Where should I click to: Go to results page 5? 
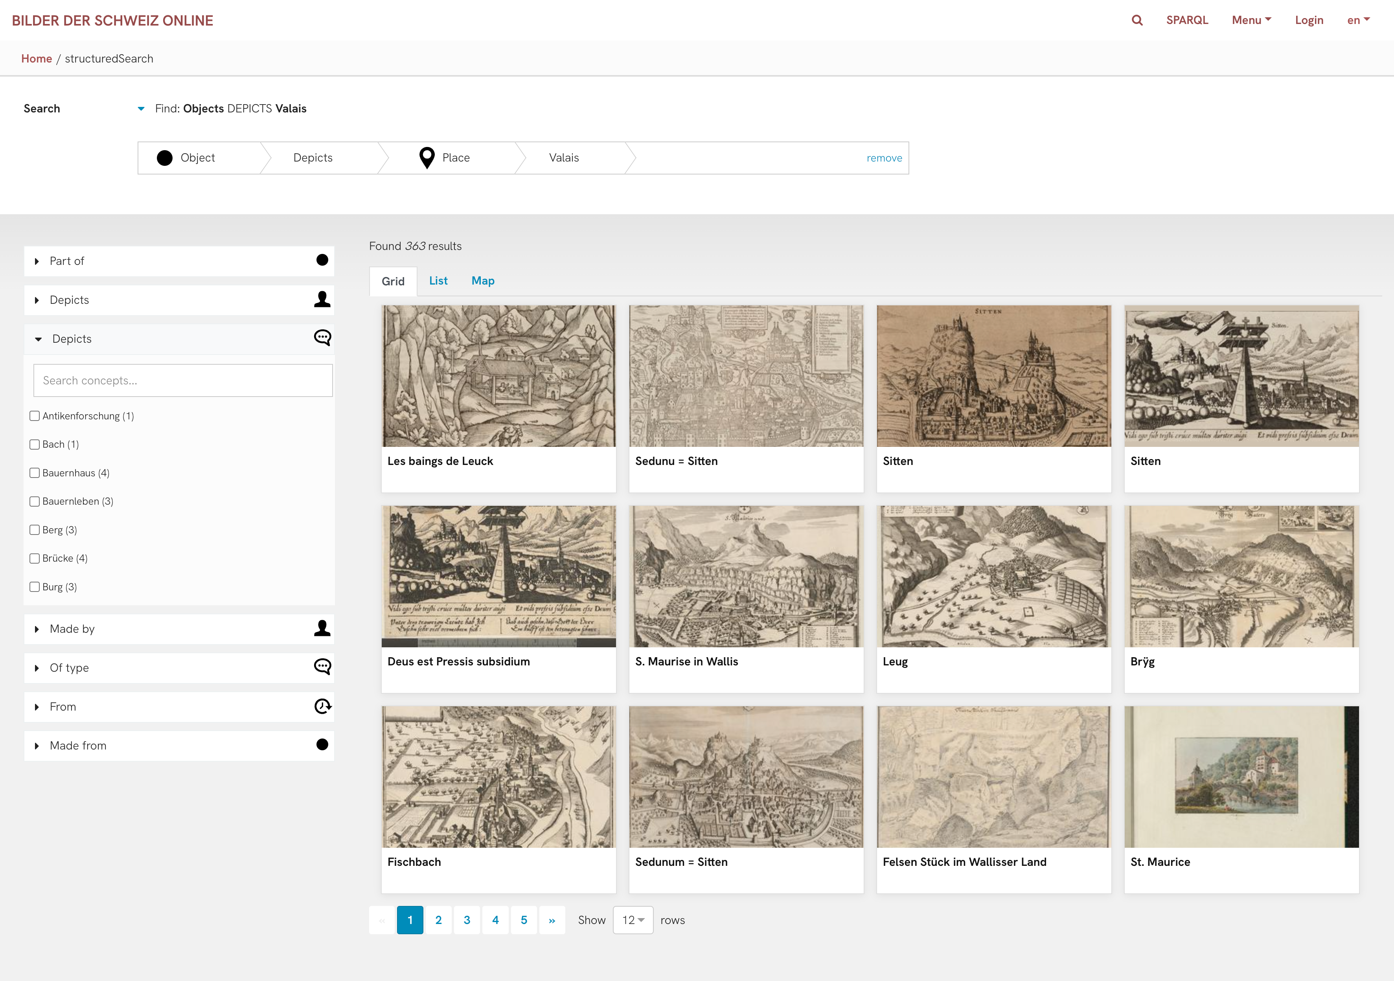pyautogui.click(x=524, y=920)
